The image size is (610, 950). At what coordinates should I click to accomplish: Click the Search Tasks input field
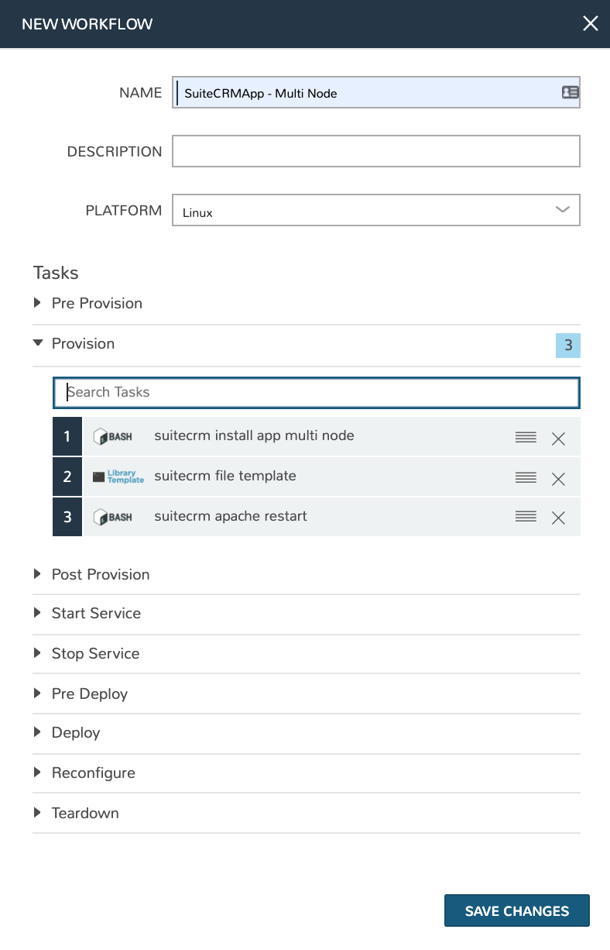click(x=316, y=392)
